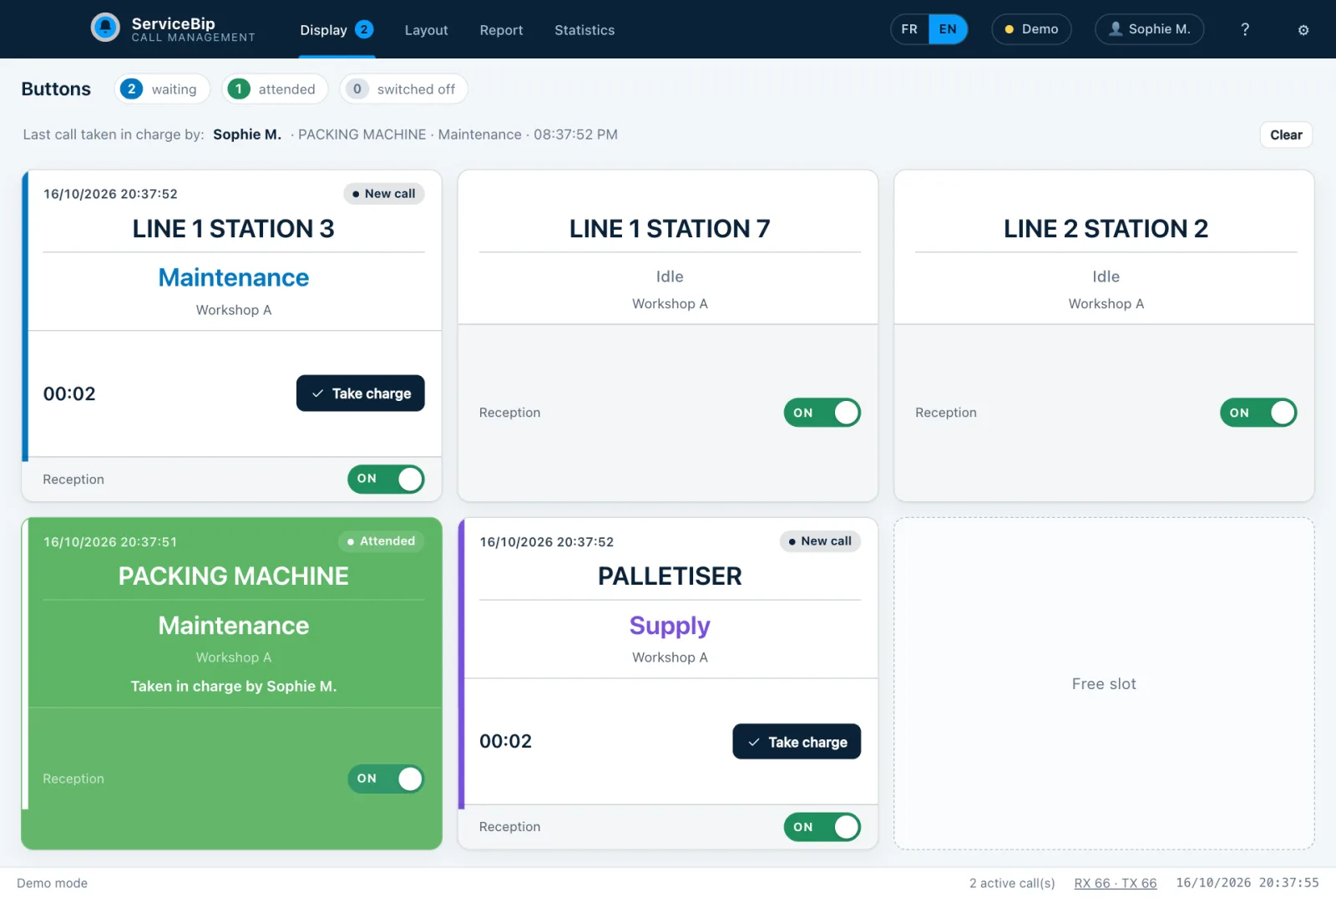Switch language to FR

[x=909, y=29]
